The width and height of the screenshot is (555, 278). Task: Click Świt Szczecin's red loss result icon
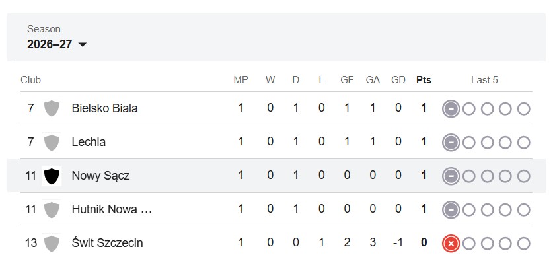[x=451, y=244]
